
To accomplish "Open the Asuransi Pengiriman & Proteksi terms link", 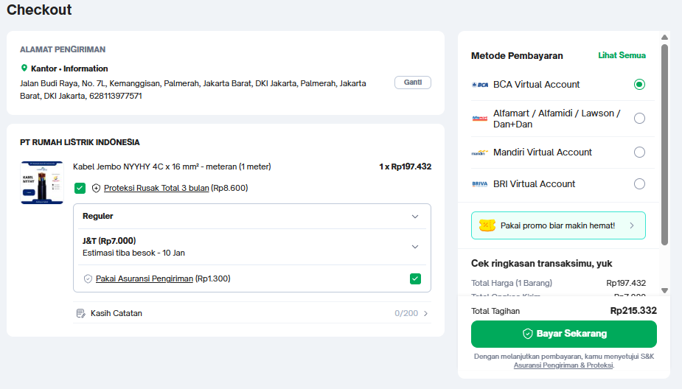I will pyautogui.click(x=563, y=365).
